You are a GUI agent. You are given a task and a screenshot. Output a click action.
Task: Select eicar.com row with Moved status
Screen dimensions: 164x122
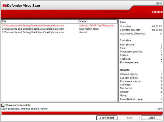click(59, 32)
